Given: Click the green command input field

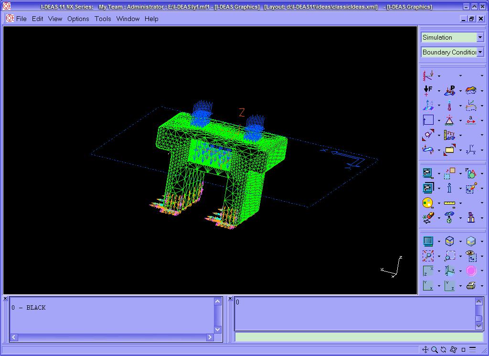Looking at the screenshot, I should tap(359, 337).
